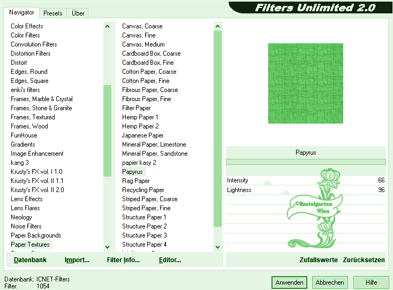Select kang 3 category

[20, 163]
